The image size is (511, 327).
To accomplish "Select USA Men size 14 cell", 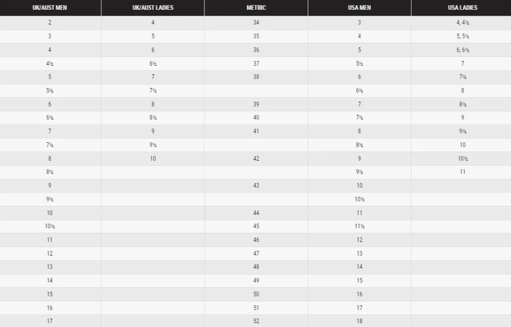I will point(359,267).
